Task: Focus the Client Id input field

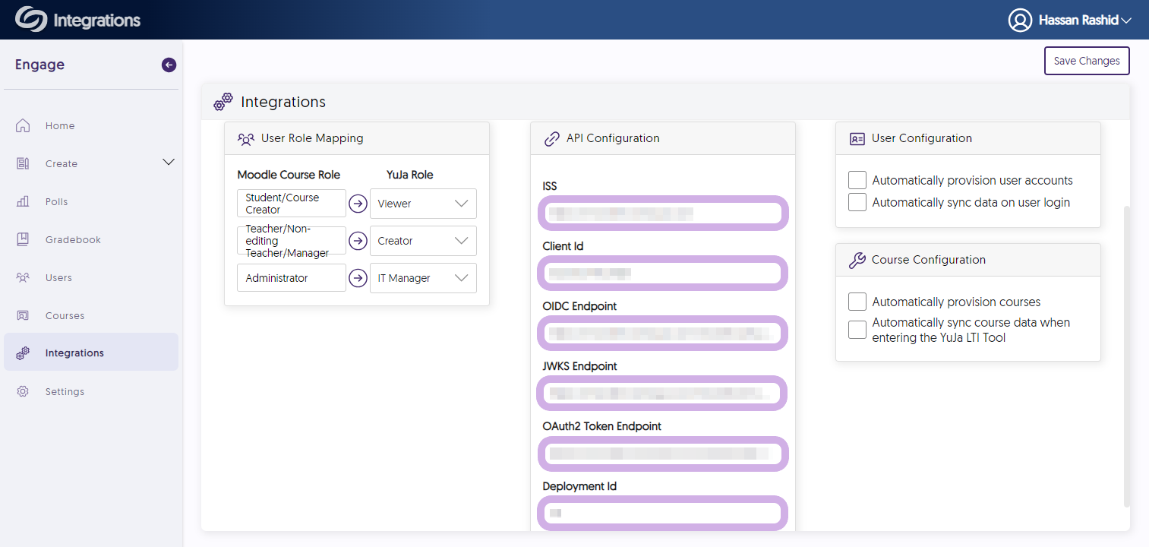Action: pos(662,273)
